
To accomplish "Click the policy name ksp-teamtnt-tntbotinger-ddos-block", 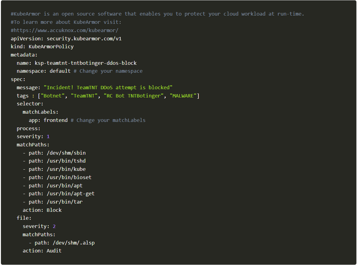I will click(86, 63).
